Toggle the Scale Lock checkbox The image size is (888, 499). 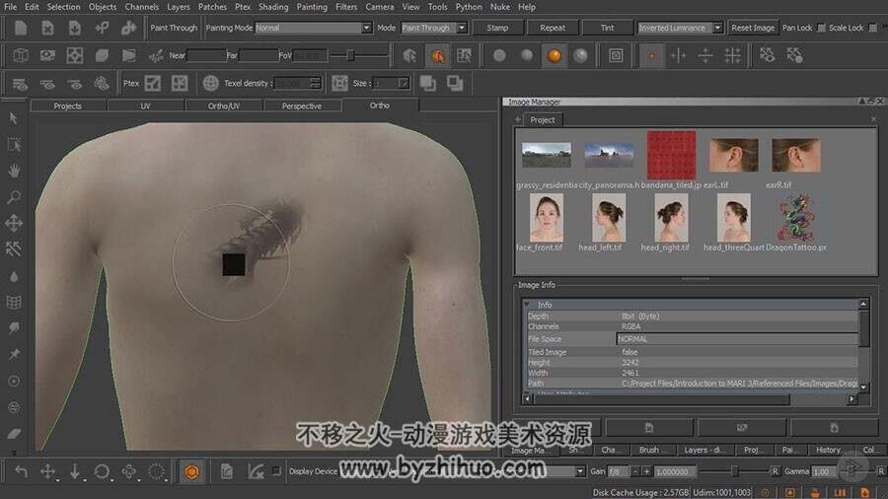tap(872, 28)
